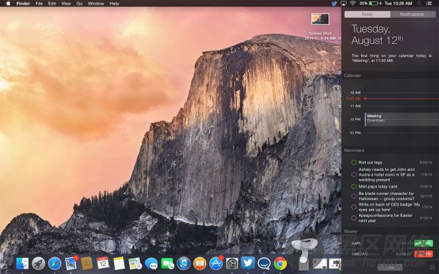Toggle AAPL green change badge
439x274 pixels.
click(424, 243)
